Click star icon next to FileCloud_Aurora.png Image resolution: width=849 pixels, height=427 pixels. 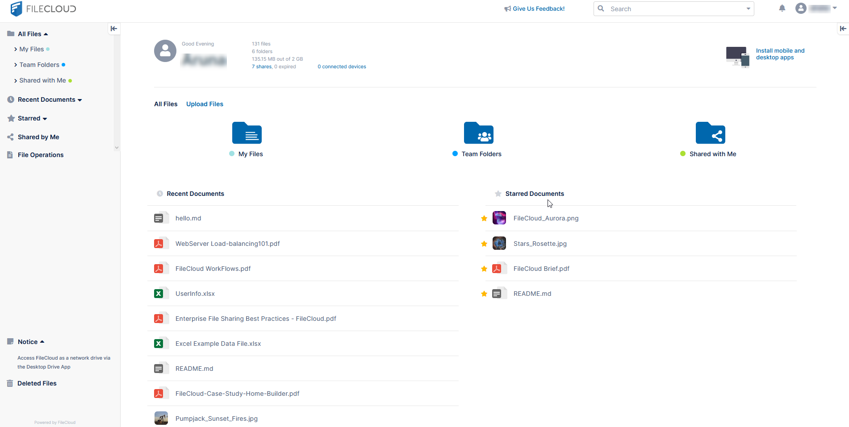click(x=484, y=218)
